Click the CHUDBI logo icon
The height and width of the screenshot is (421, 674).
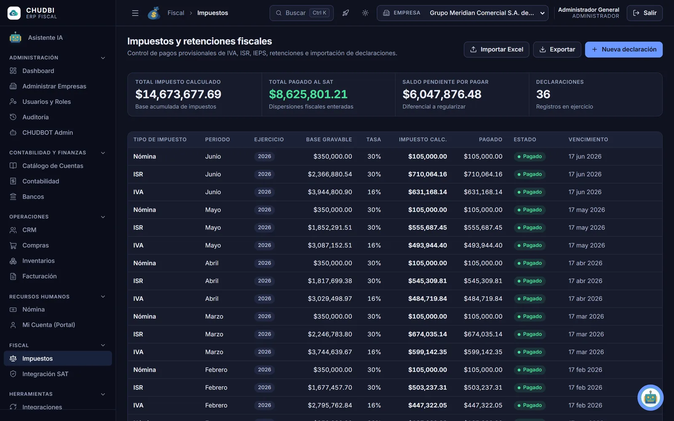(14, 13)
